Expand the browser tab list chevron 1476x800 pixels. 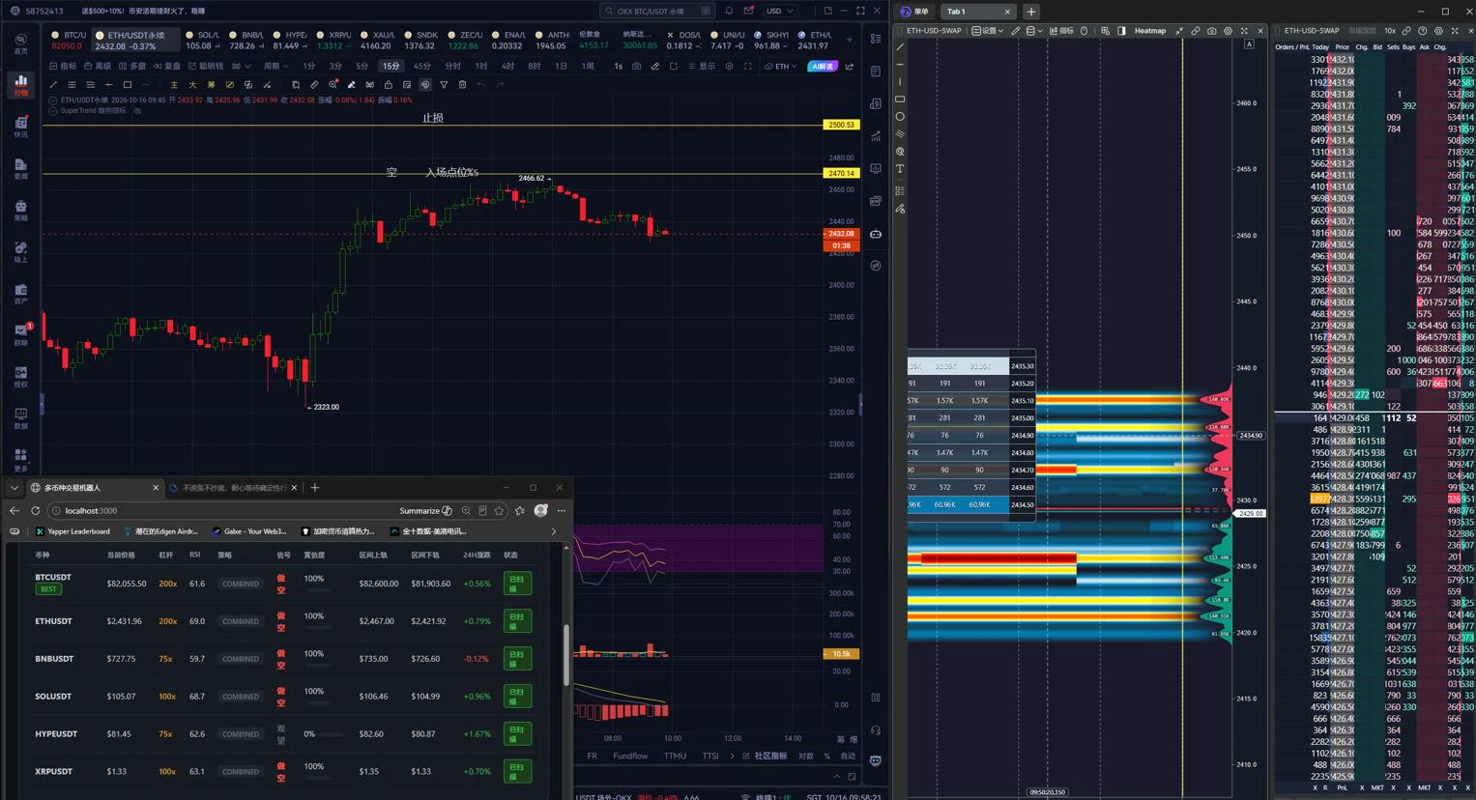point(14,487)
